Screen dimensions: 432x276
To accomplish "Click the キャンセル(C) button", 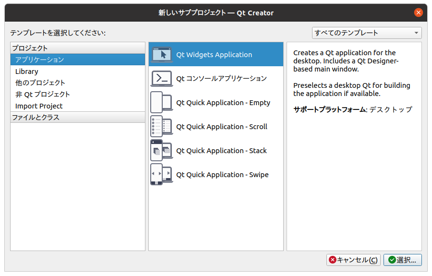I will 353,260.
